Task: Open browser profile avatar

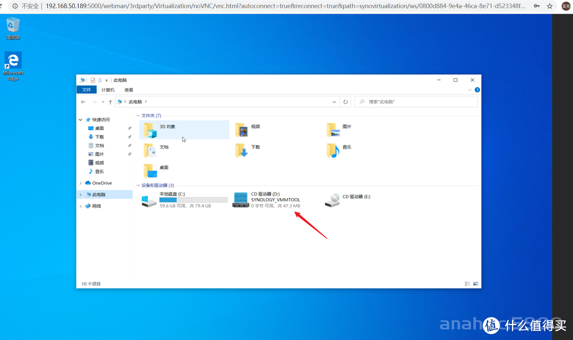Action: pos(566,6)
